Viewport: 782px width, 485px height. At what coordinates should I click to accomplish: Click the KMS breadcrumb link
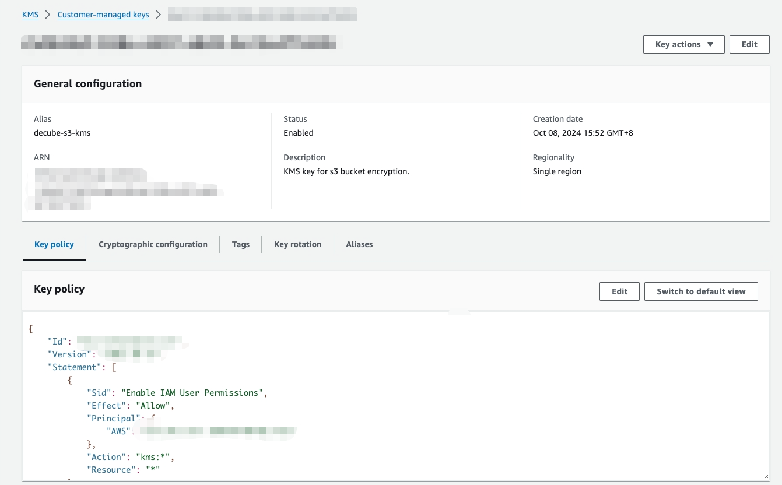(x=30, y=15)
